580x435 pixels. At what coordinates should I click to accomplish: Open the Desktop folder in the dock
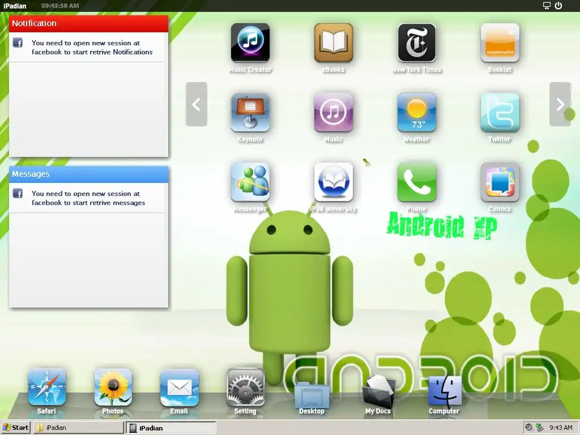point(312,396)
